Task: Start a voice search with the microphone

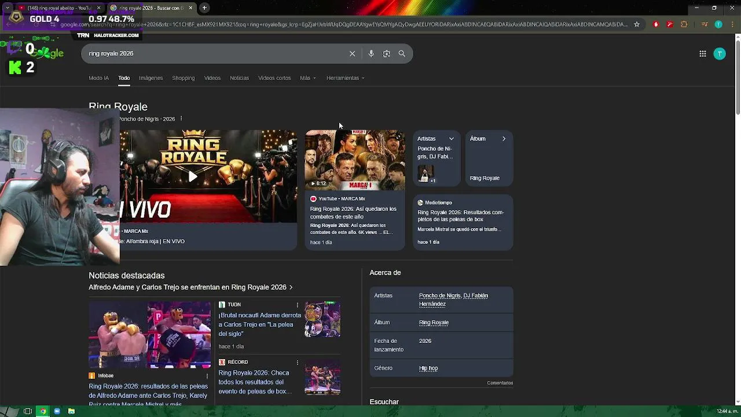Action: point(371,53)
